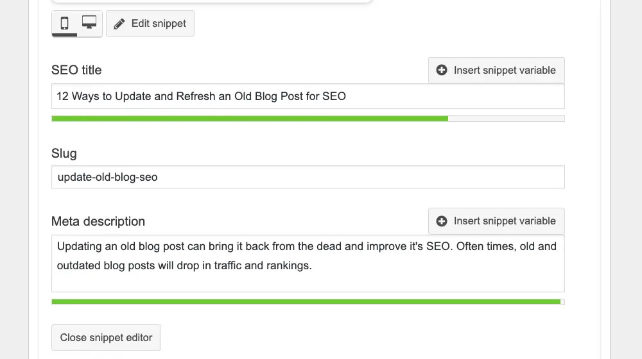Screen dimensions: 642x359
Task: Switch to mobile preview mode
Action: coord(64,24)
